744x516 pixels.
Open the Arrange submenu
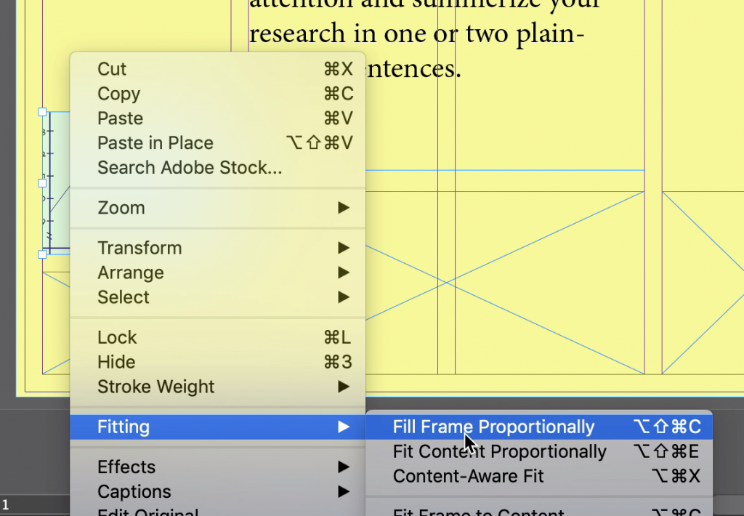218,273
